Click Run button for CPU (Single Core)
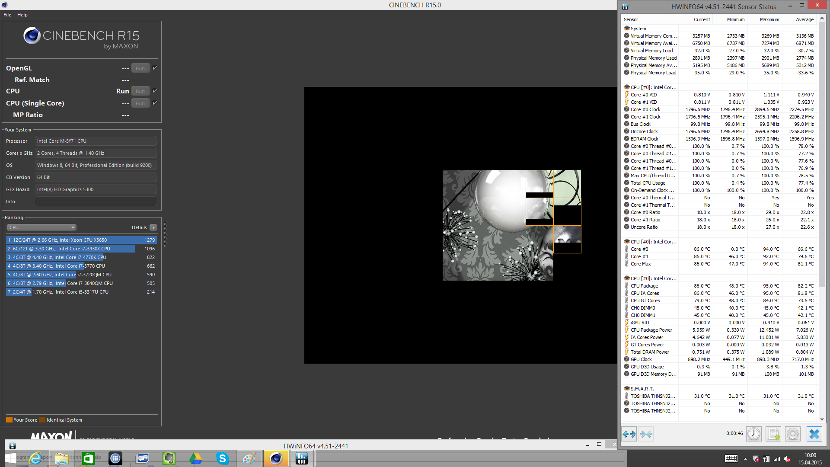The width and height of the screenshot is (830, 467). point(140,103)
